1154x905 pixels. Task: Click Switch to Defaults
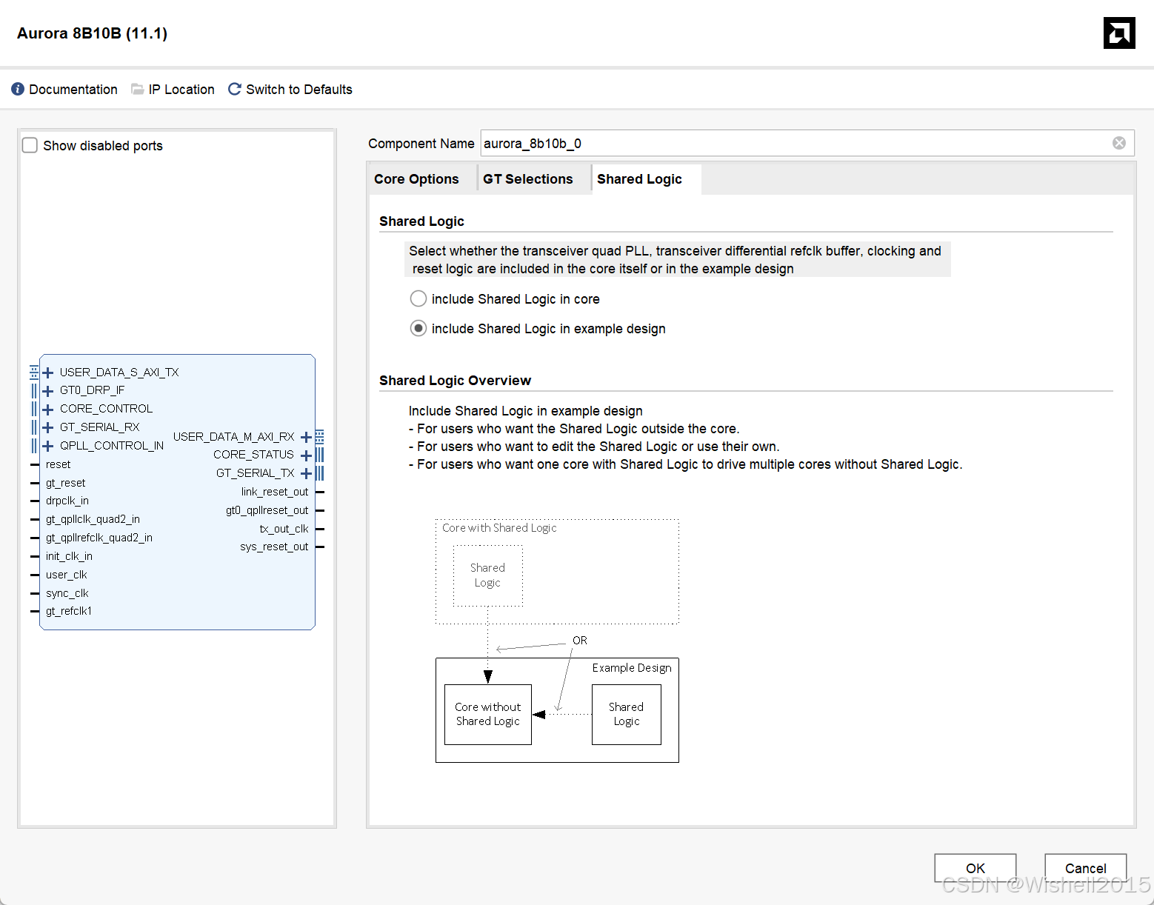tap(299, 90)
